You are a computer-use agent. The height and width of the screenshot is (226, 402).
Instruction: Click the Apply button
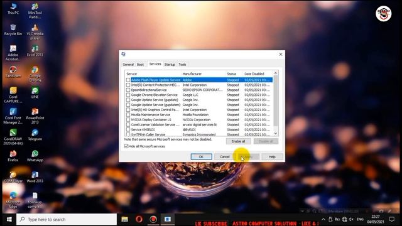tap(248, 156)
